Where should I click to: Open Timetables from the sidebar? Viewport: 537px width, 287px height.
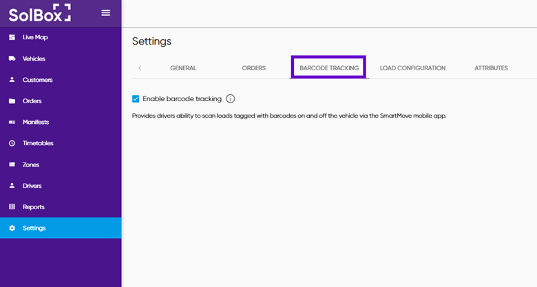pyautogui.click(x=61, y=143)
